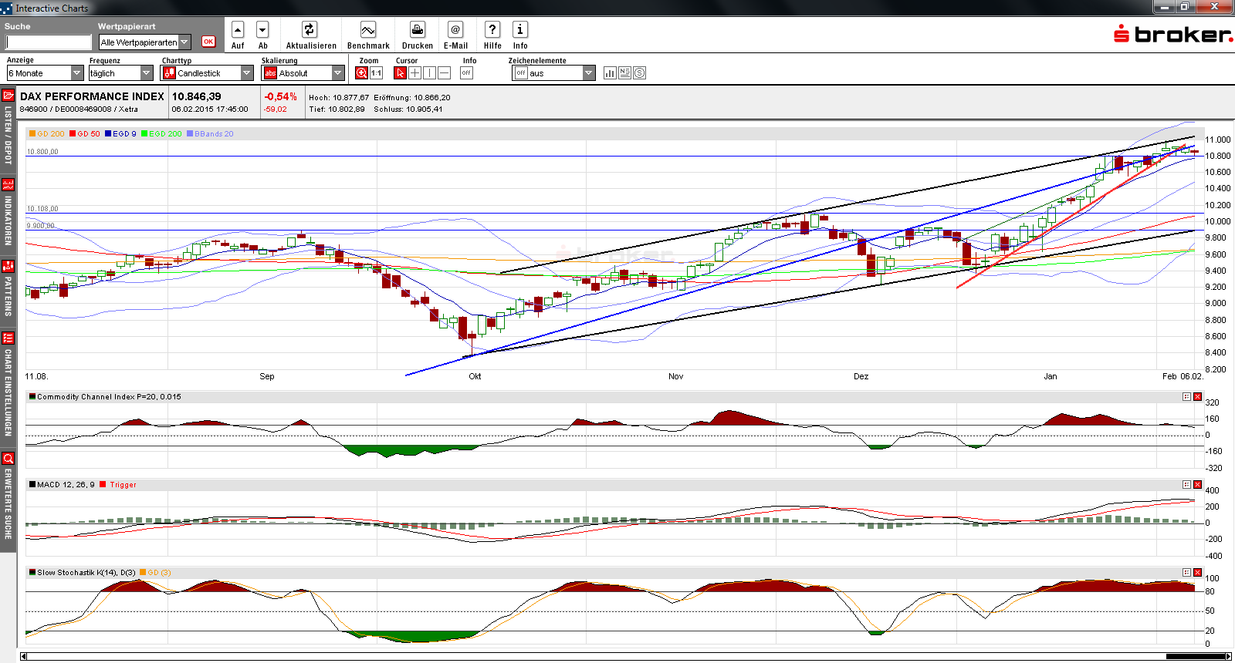Open the Benchmark comparison tool
The image size is (1235, 663).
(x=368, y=30)
